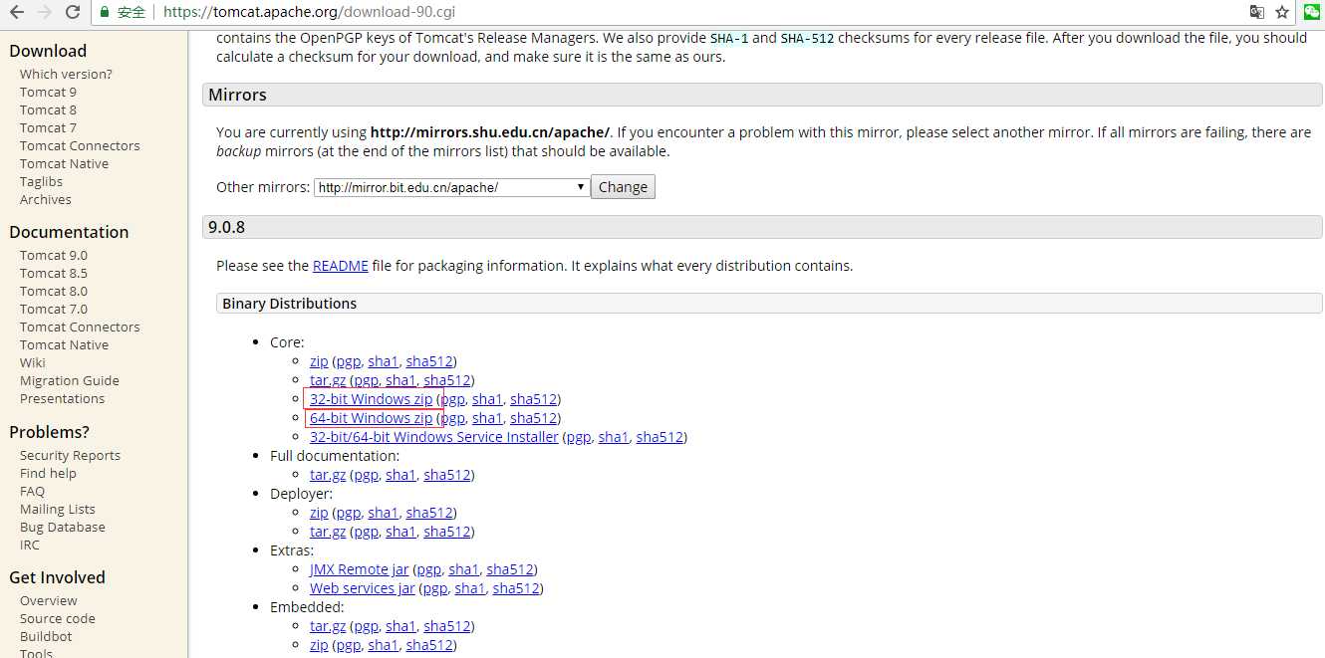Open the Presentations link
Viewport: 1325px width, 658px height.
[x=62, y=398]
